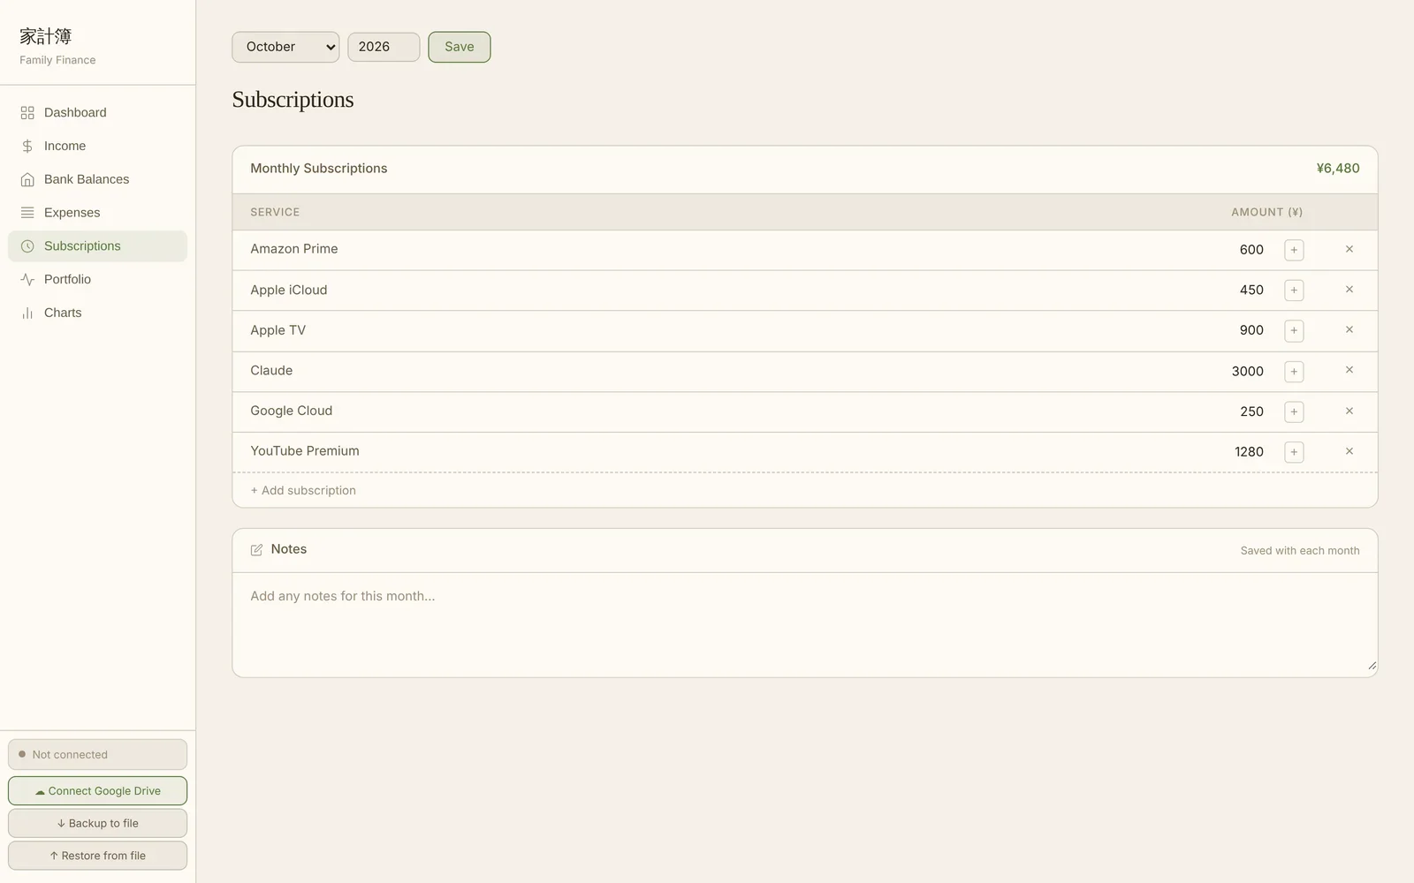
Task: Remove Apple TV subscription
Action: [1349, 329]
